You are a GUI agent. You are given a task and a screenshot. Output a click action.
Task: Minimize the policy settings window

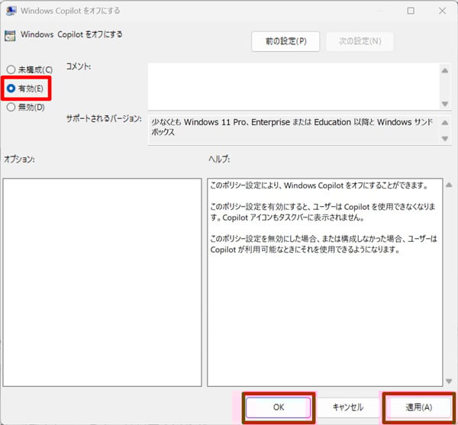coord(376,11)
